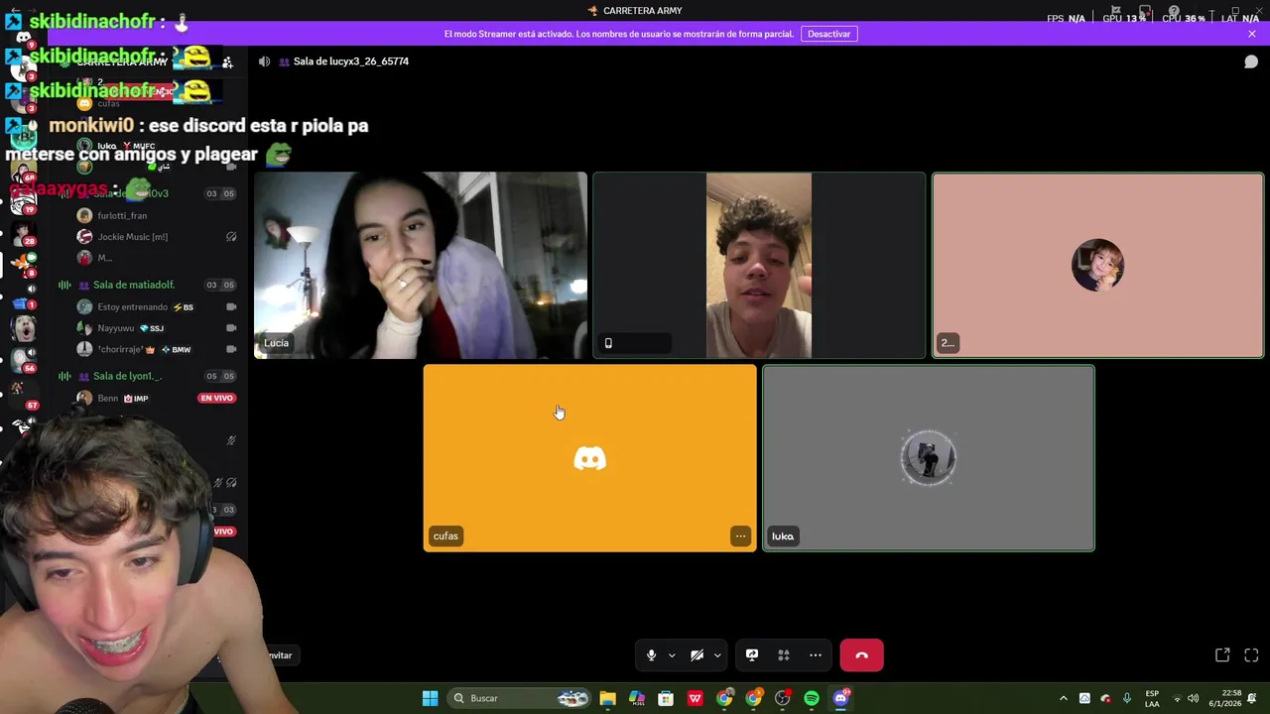1270x714 pixels.
Task: Open ESP LAA language switcher
Action: click(1152, 698)
